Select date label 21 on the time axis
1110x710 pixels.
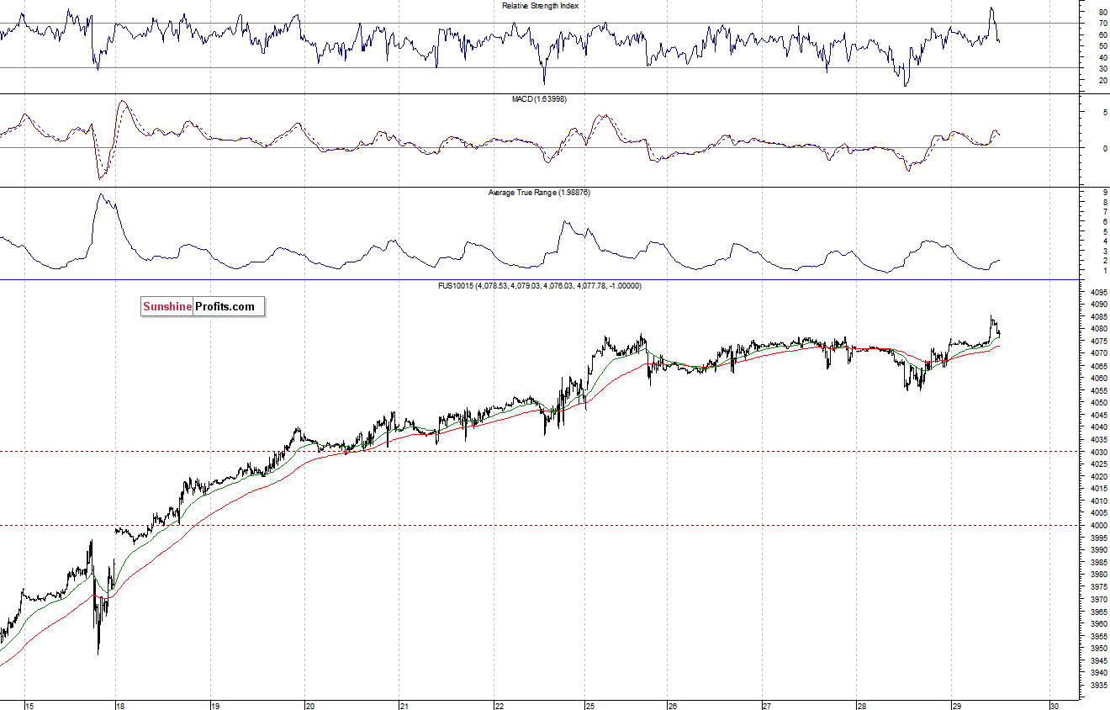(x=404, y=705)
